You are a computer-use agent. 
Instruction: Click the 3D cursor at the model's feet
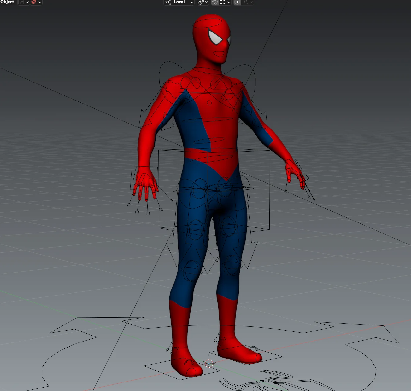coord(209,363)
